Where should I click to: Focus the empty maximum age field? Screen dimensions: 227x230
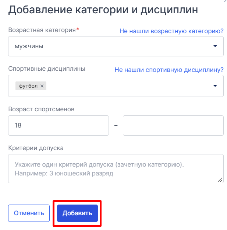coord(173,125)
